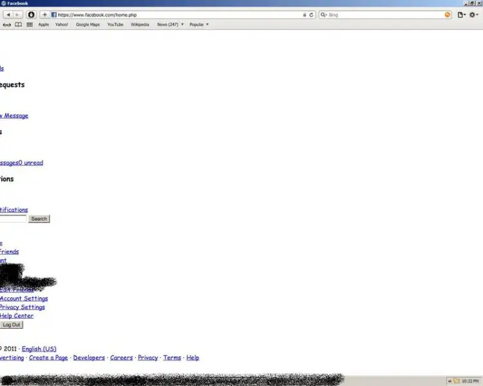The height and width of the screenshot is (386, 483).
Task: Focus the Bing search field
Action: tap(385, 15)
